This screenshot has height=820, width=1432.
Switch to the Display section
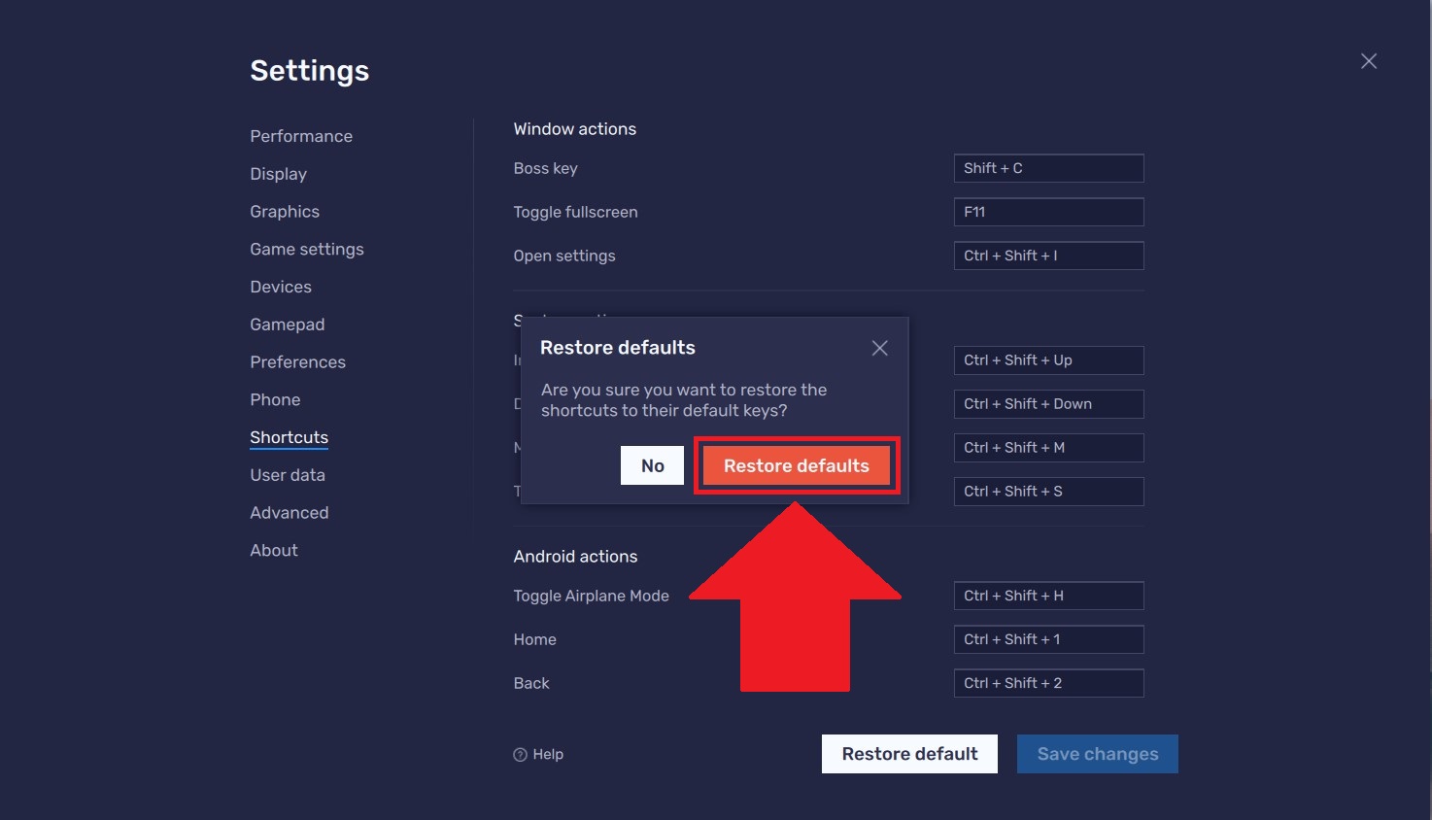coord(278,174)
